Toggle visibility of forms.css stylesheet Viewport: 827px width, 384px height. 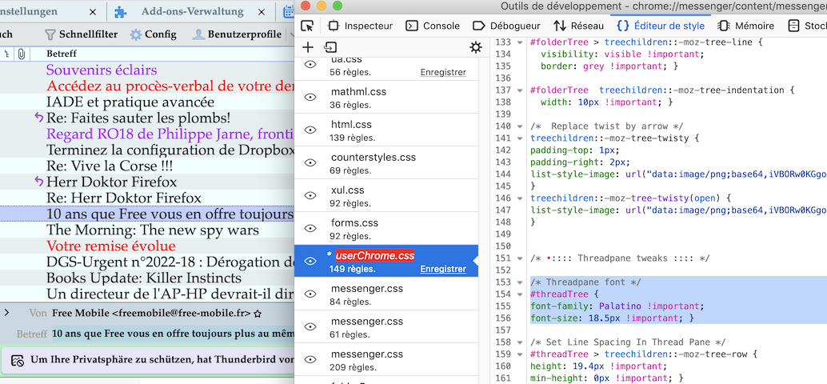[310, 228]
